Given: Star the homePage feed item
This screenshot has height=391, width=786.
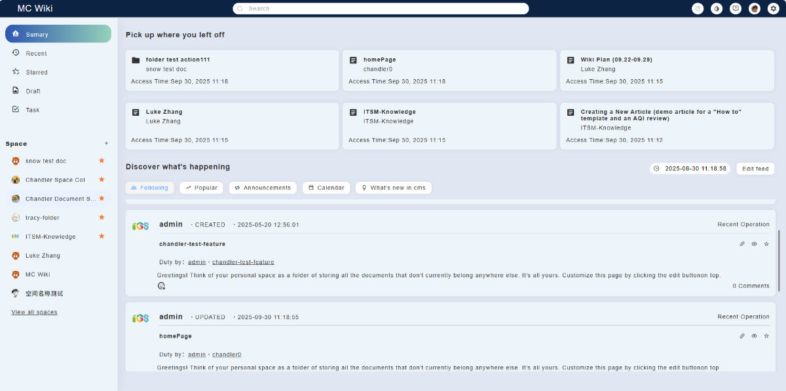Looking at the screenshot, I should click(766, 336).
